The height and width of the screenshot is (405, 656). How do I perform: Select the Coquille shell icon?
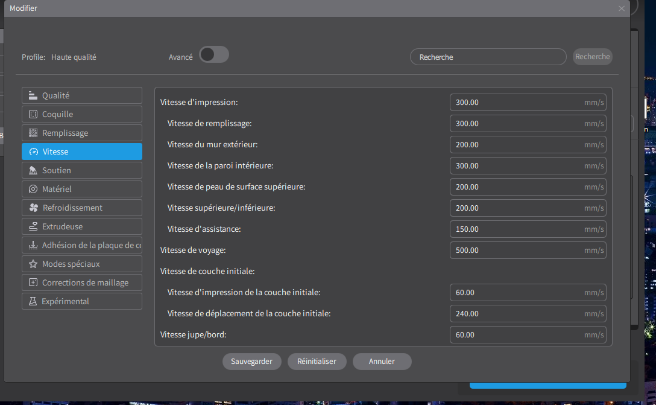point(33,114)
